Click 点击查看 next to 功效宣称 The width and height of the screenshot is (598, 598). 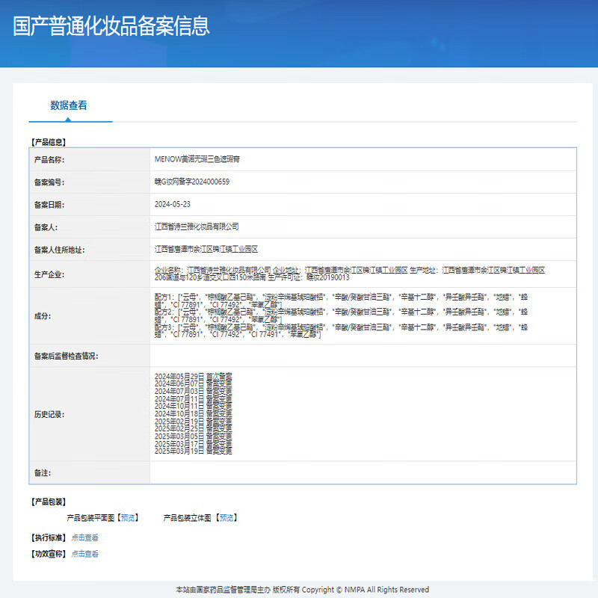pyautogui.click(x=84, y=554)
